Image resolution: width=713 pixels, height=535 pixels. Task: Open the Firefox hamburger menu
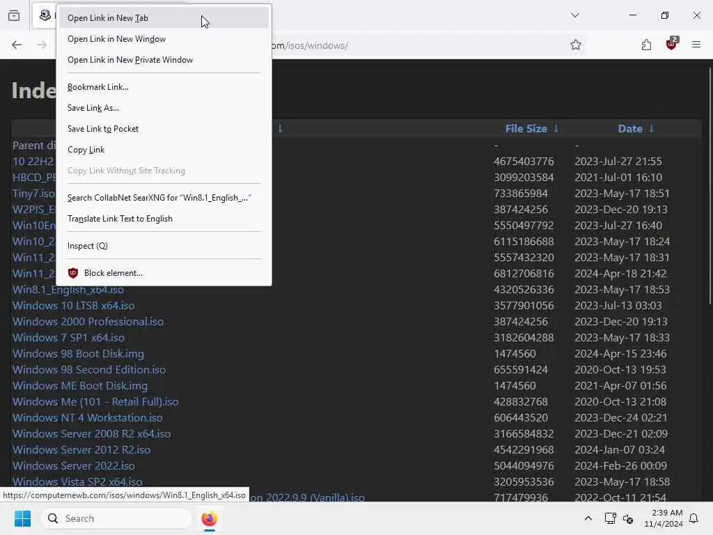click(x=696, y=45)
